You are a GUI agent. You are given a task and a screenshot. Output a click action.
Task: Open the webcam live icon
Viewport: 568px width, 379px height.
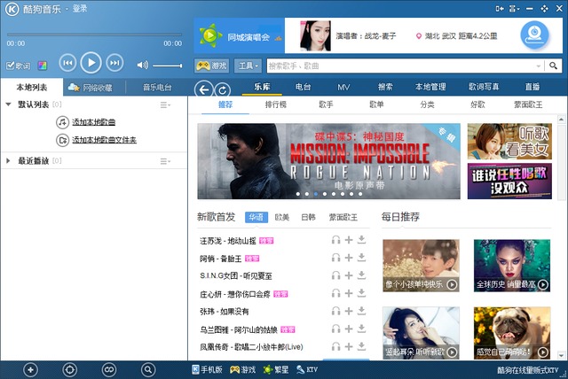point(534,35)
